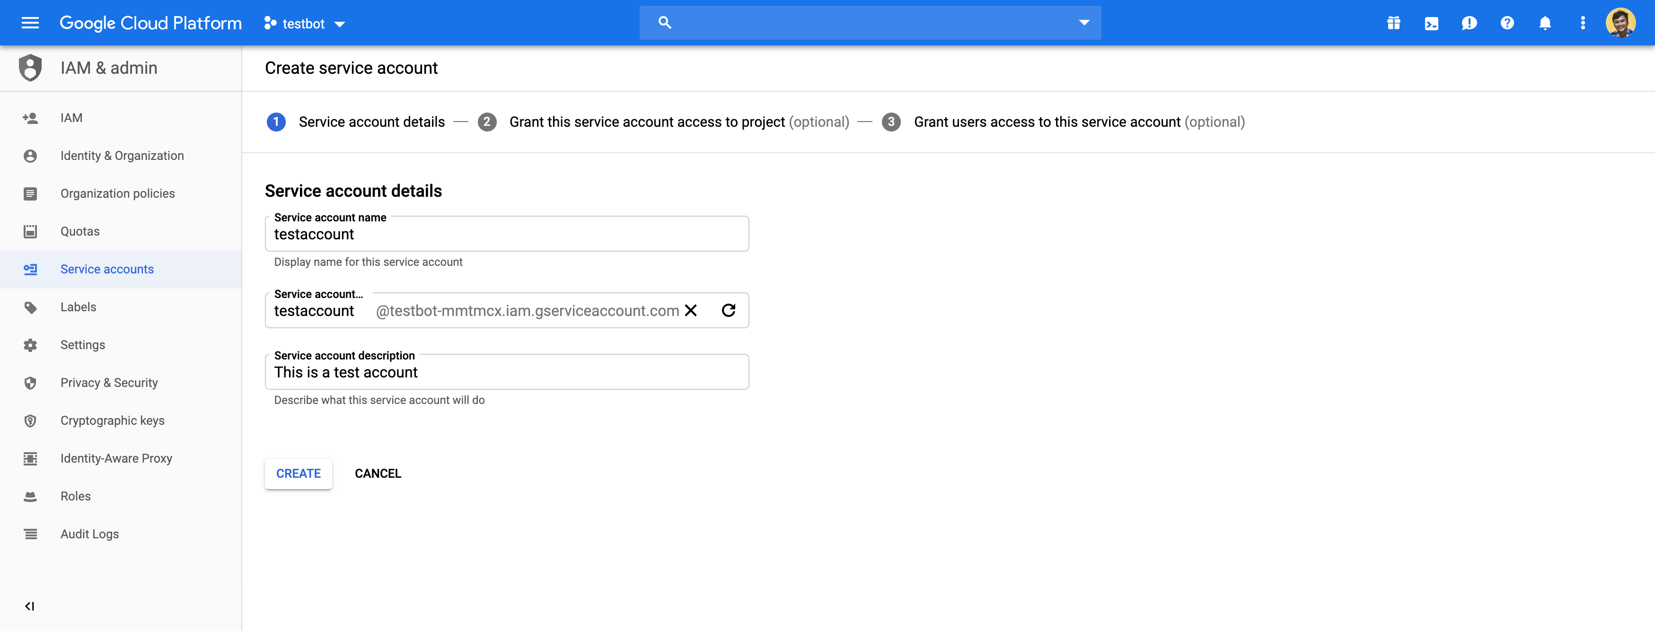
Task: Open the Help menu question mark
Action: click(x=1507, y=23)
